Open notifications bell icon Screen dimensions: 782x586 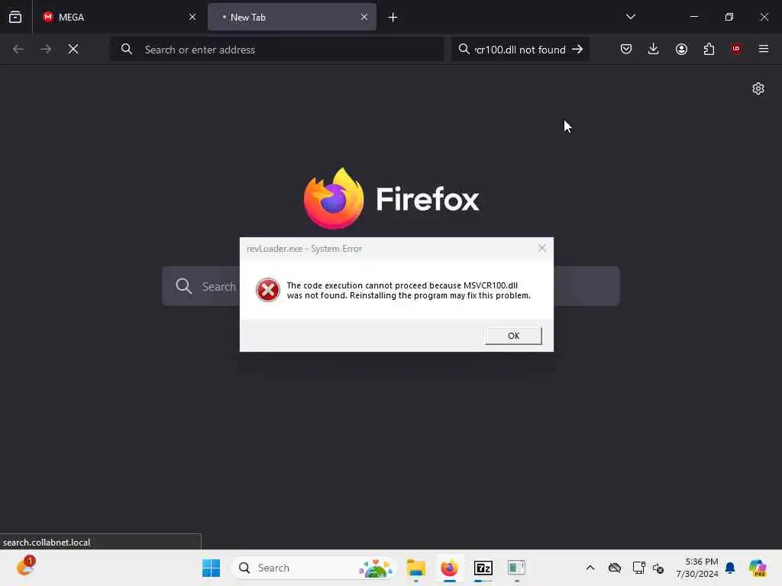[x=730, y=568]
